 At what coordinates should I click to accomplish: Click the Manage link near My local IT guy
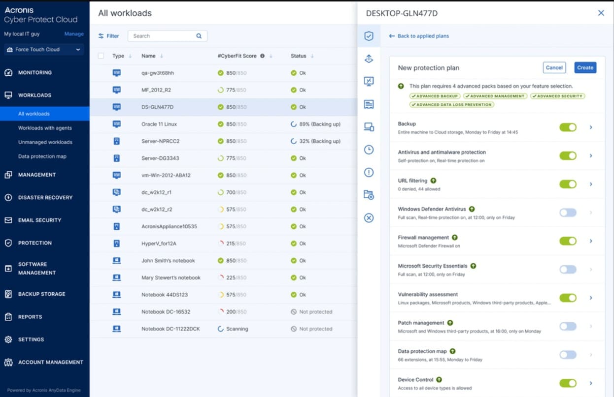tap(74, 34)
